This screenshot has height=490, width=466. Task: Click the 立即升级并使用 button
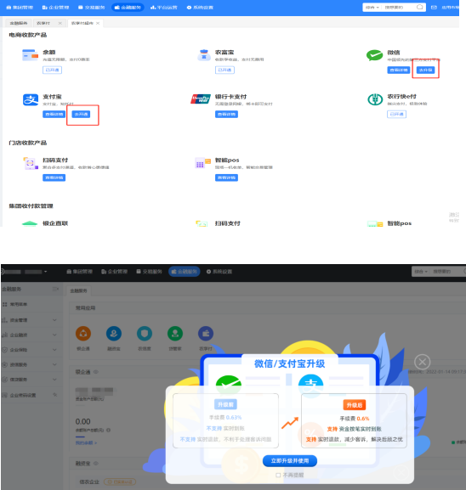[290, 460]
